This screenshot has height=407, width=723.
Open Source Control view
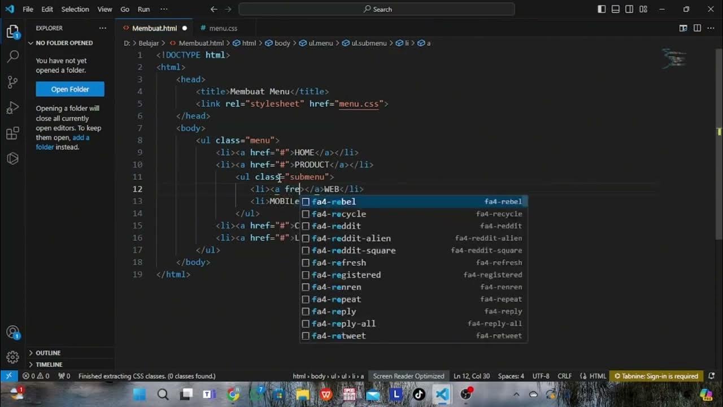12,82
